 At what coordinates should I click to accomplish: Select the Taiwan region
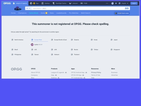[35, 54]
